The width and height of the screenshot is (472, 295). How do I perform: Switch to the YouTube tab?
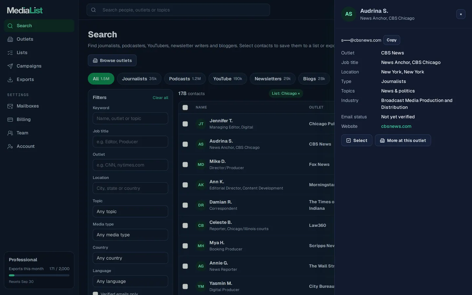(x=228, y=79)
